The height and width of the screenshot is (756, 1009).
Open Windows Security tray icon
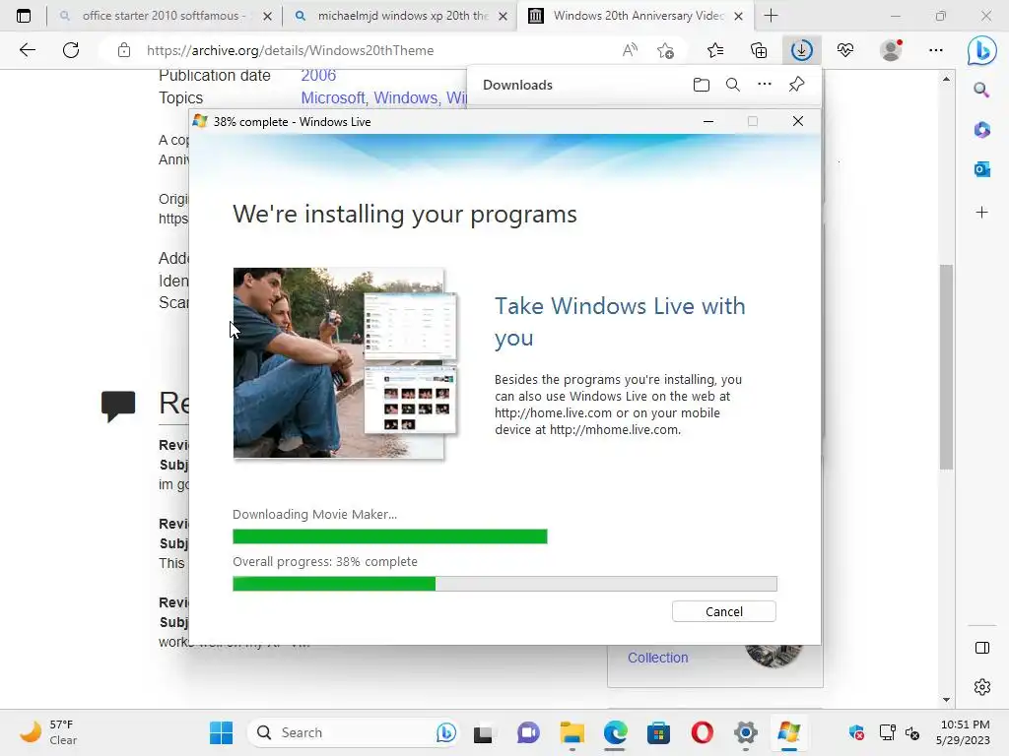click(x=856, y=732)
